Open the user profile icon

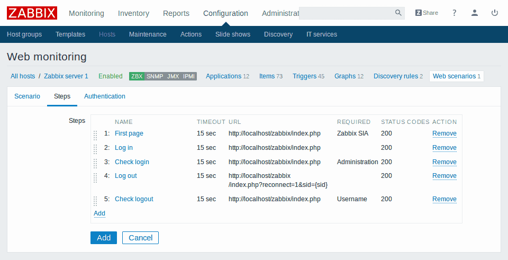(475, 13)
